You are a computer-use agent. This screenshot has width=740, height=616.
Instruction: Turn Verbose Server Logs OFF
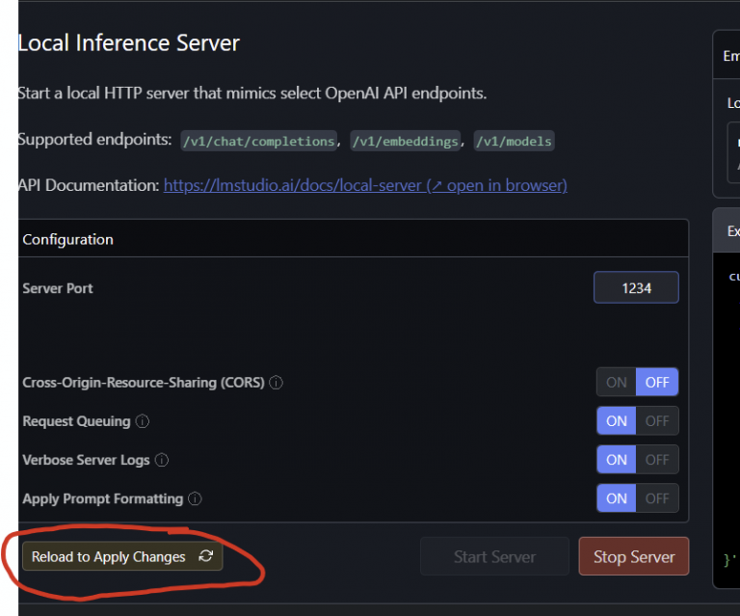pyautogui.click(x=657, y=460)
